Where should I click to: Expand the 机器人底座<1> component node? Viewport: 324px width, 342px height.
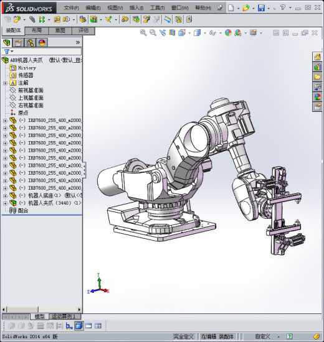[x=5, y=195]
